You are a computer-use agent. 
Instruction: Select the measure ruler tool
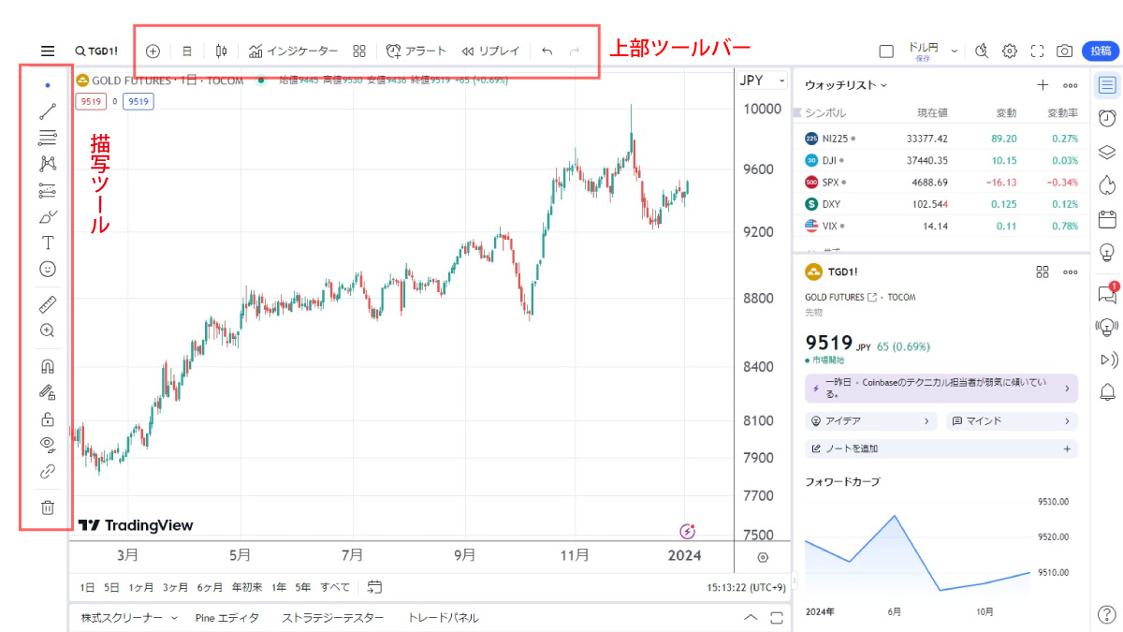click(48, 303)
